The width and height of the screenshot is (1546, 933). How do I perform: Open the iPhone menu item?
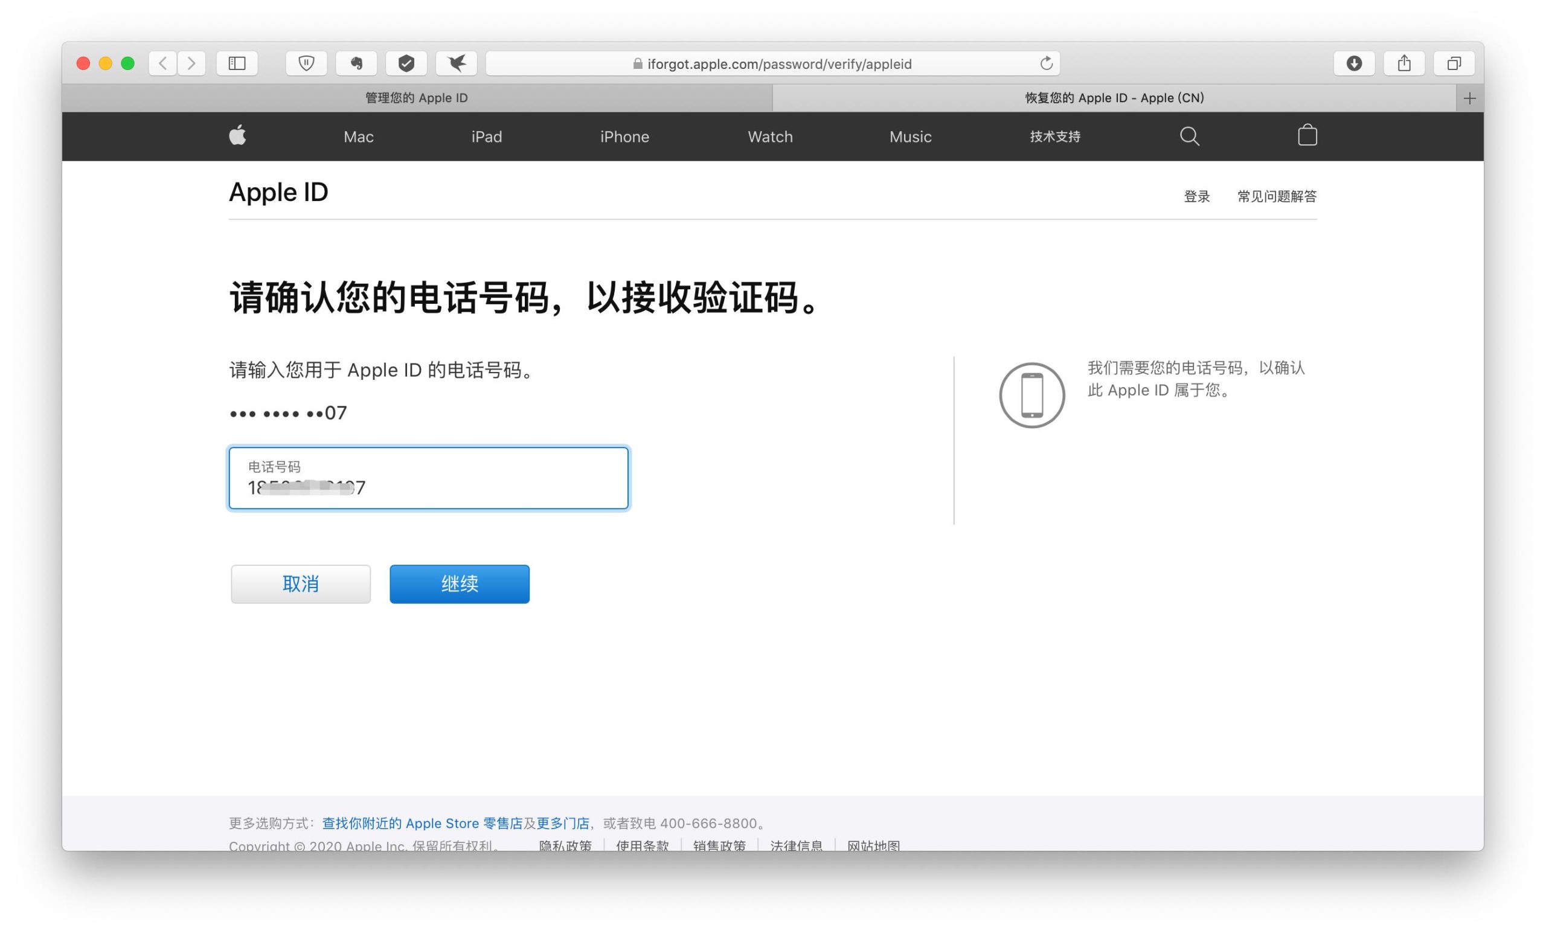[x=624, y=137]
